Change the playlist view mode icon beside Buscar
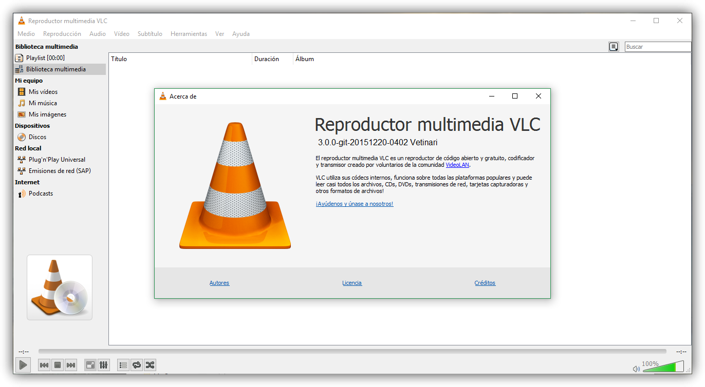 click(x=614, y=47)
